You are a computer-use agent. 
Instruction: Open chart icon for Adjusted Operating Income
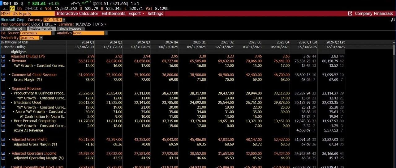pos(3,153)
